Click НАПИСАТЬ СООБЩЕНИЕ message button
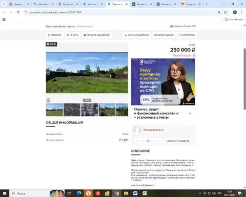 coord(178,141)
